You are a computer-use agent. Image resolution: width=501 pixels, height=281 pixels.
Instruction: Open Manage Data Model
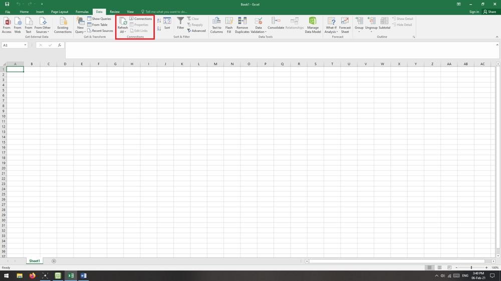[x=313, y=24]
